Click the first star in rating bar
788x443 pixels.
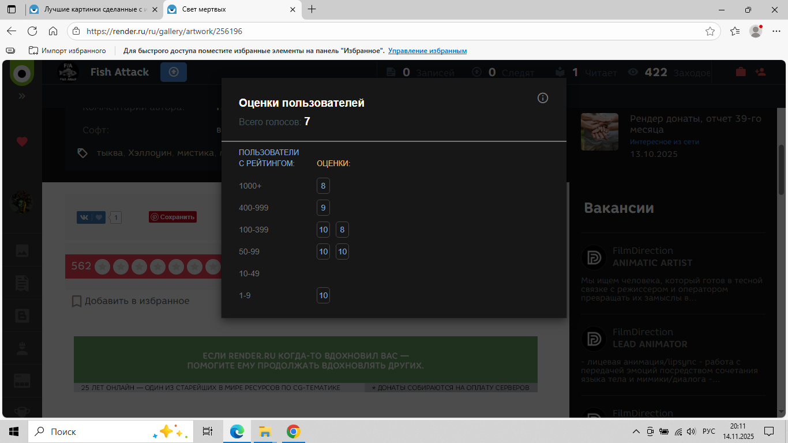tap(103, 266)
